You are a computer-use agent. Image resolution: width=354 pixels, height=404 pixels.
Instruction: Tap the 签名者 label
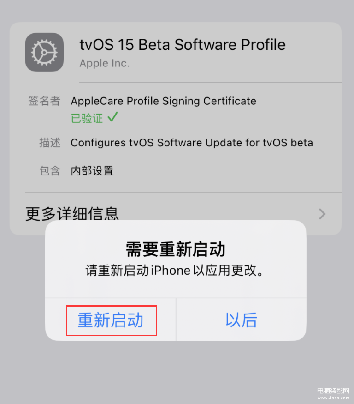tap(44, 101)
